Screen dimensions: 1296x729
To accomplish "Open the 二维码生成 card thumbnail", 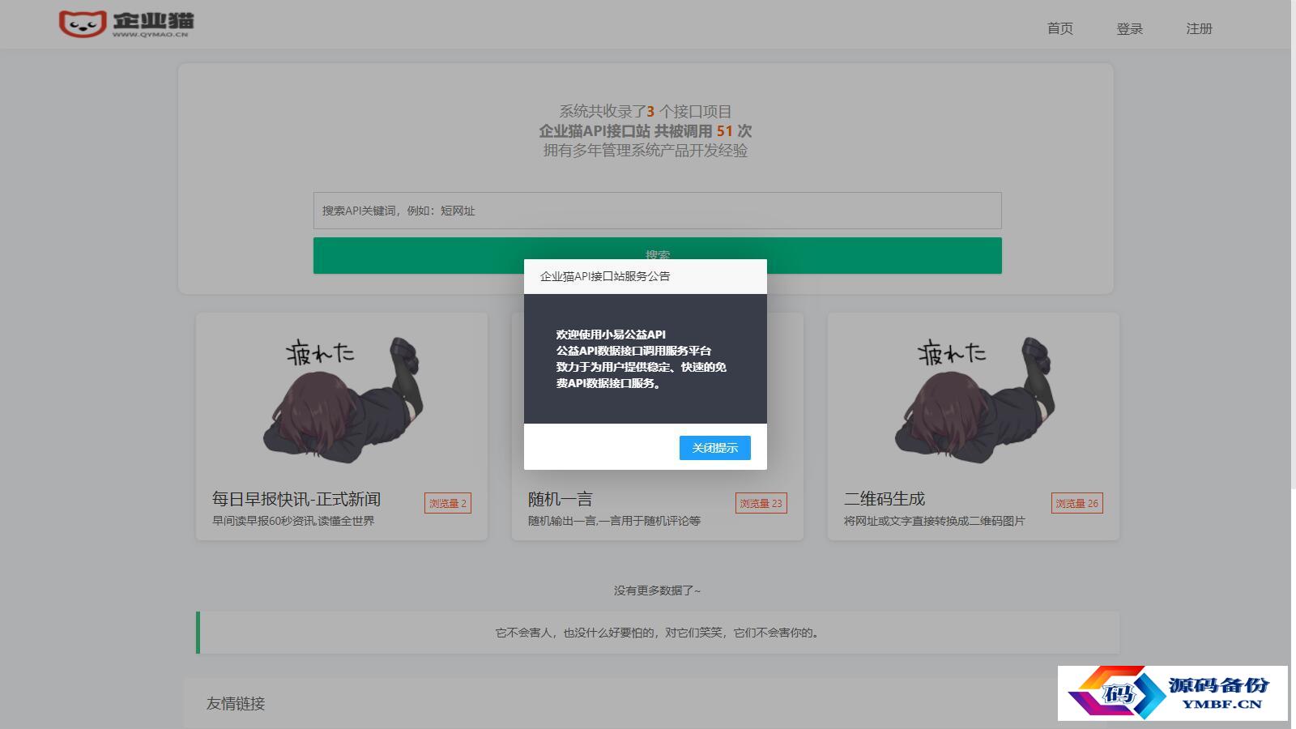I will pos(973,400).
